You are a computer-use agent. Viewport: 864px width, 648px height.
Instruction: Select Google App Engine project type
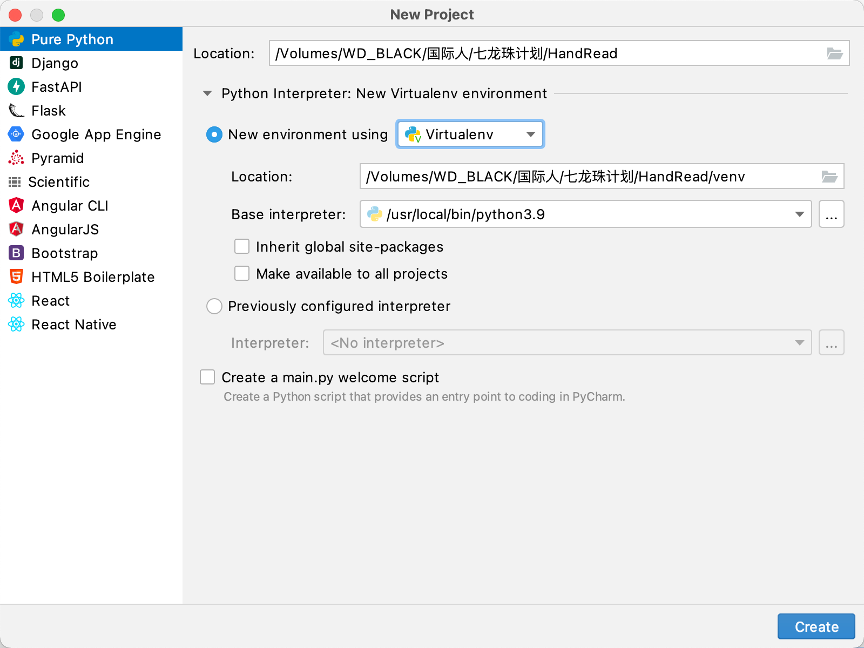[91, 134]
